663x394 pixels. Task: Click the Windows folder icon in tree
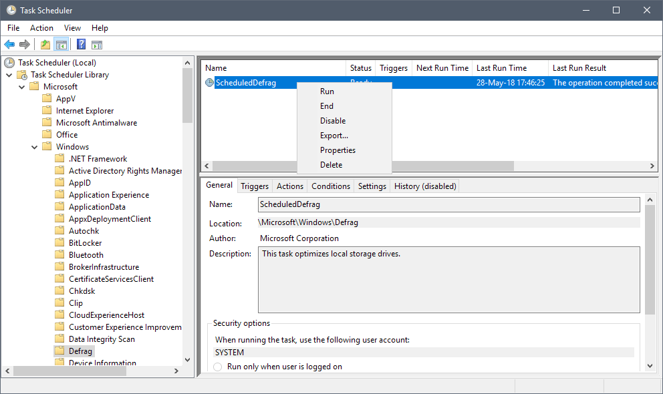(47, 146)
